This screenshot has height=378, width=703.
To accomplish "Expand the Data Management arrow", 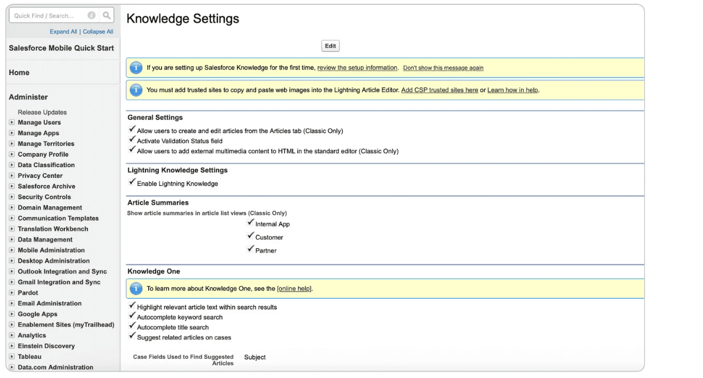I will 12,240.
